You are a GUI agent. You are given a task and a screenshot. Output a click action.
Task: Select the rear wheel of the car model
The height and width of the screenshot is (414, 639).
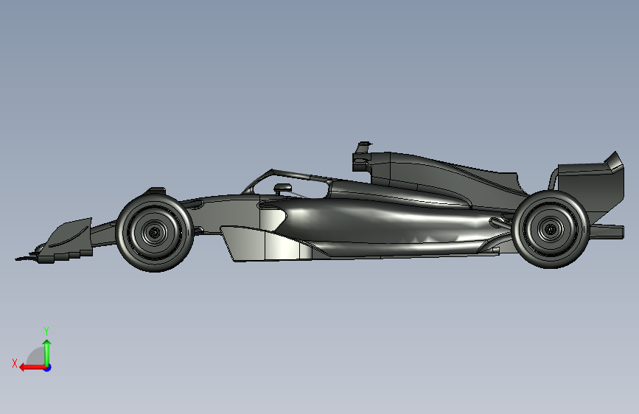[x=550, y=229]
